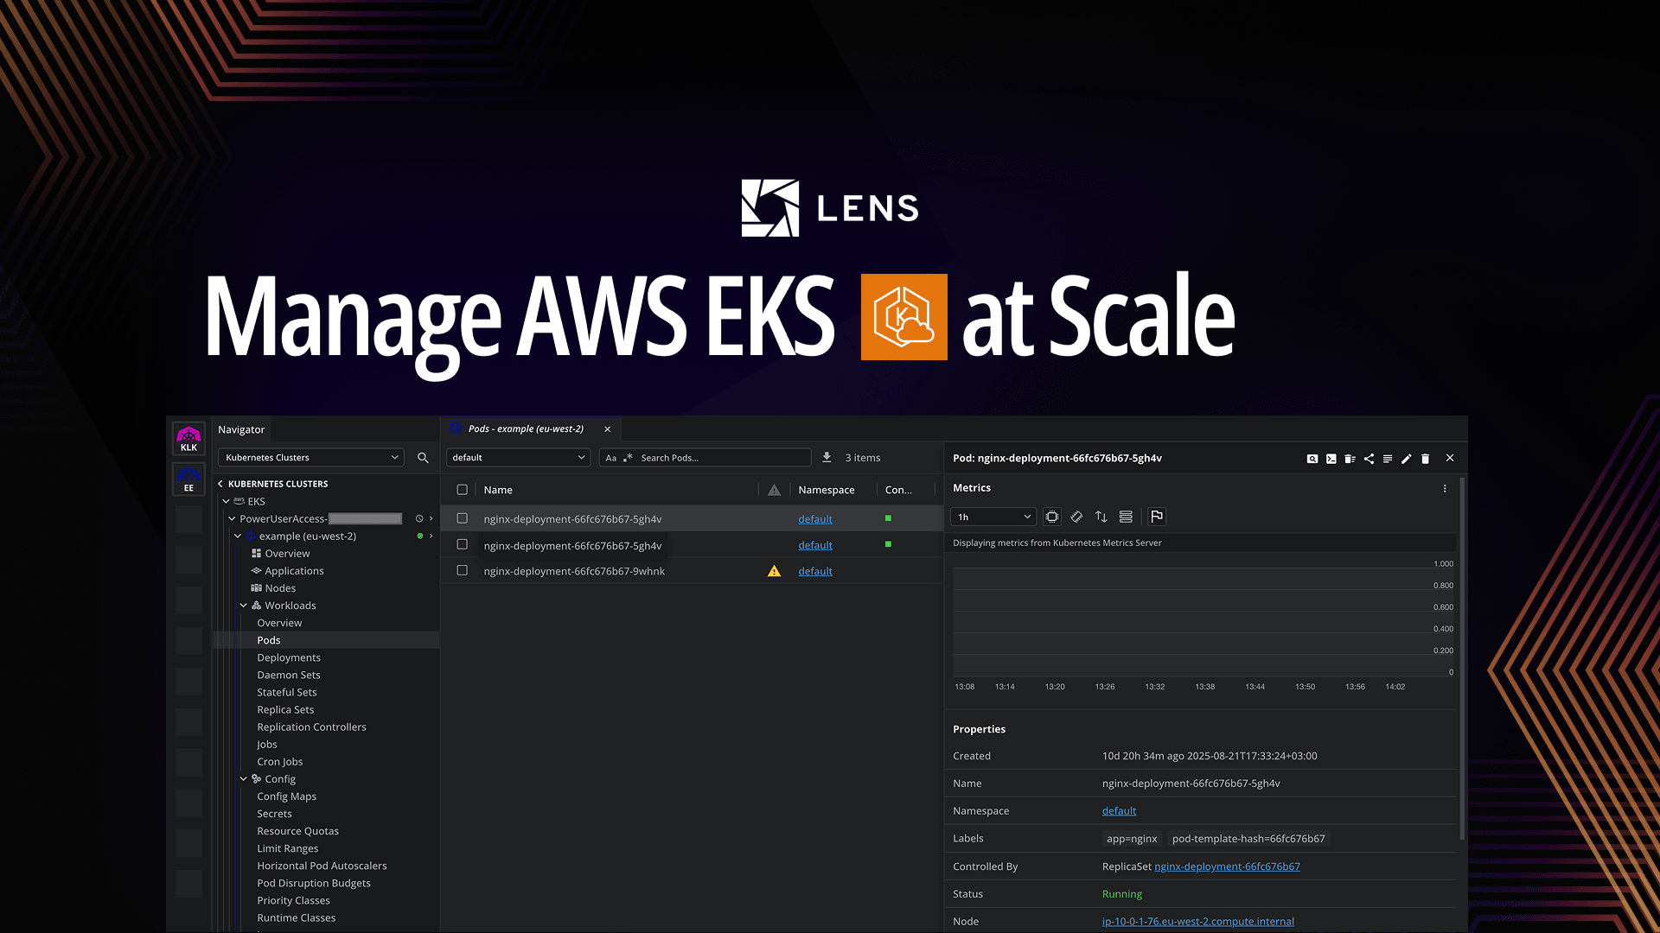1660x933 pixels.
Task: Click the Navigator search magnifier icon
Action: coord(423,458)
